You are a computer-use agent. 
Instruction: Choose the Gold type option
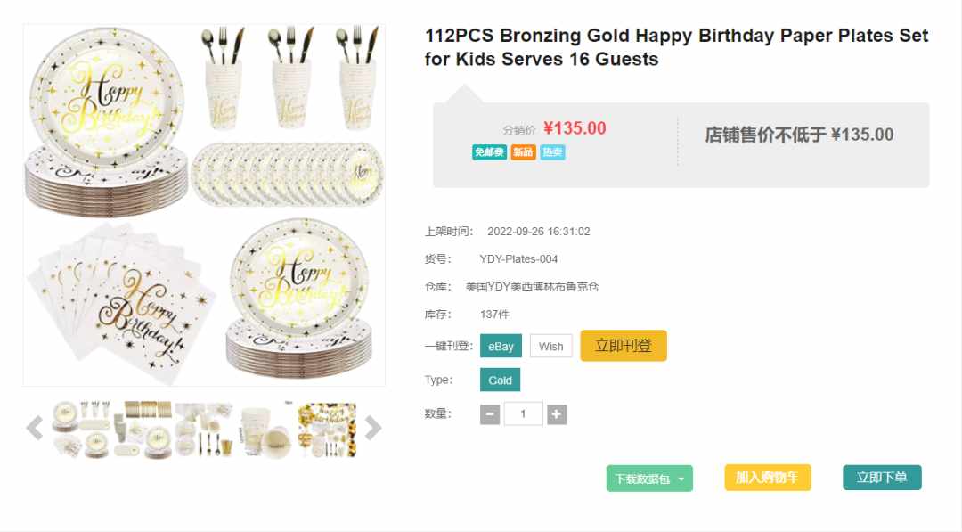pyautogui.click(x=500, y=380)
